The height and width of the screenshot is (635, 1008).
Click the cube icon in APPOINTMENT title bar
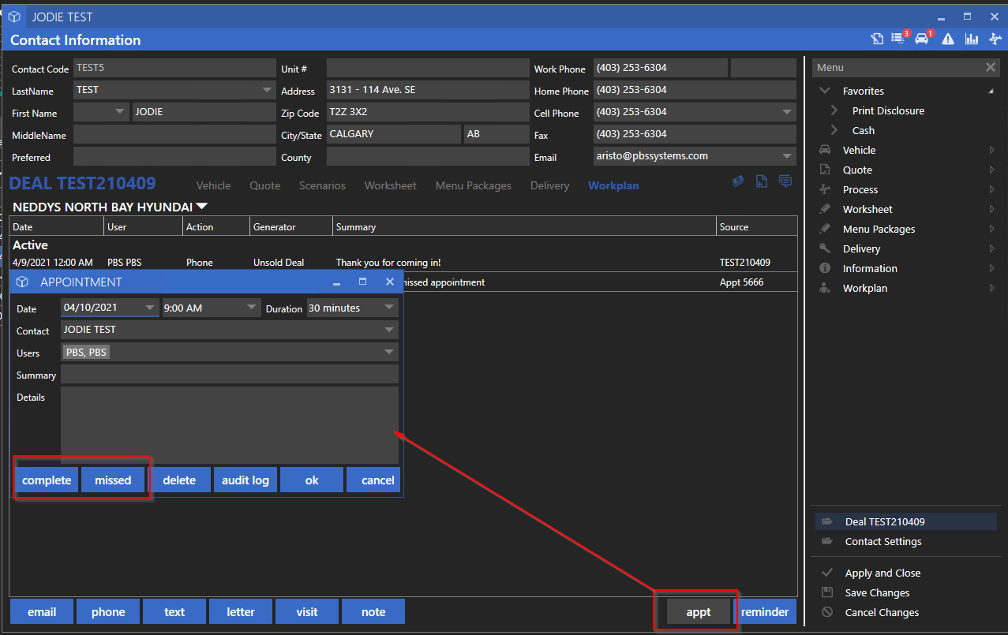coord(23,282)
